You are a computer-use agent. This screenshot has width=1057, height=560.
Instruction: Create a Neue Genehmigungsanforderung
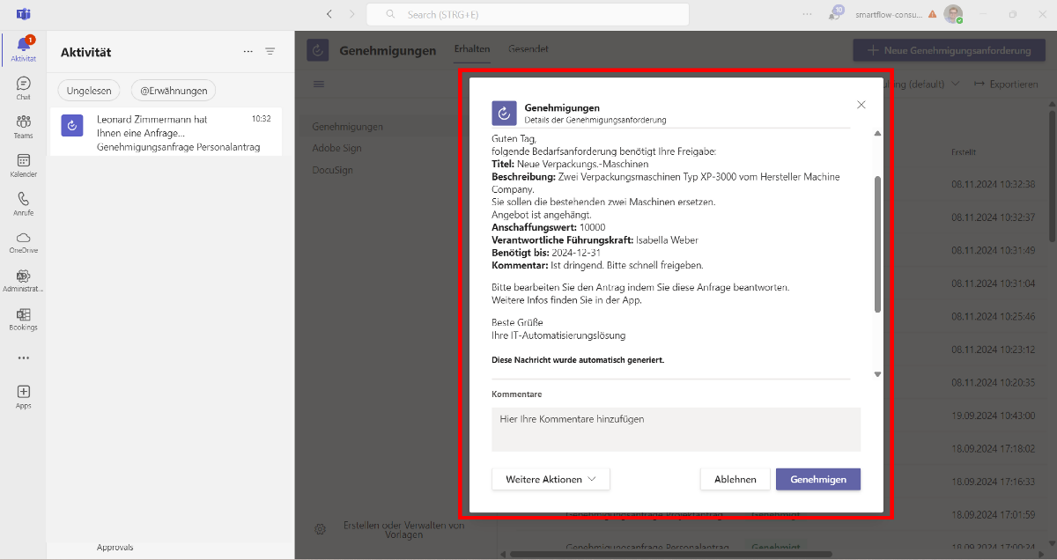click(x=949, y=50)
